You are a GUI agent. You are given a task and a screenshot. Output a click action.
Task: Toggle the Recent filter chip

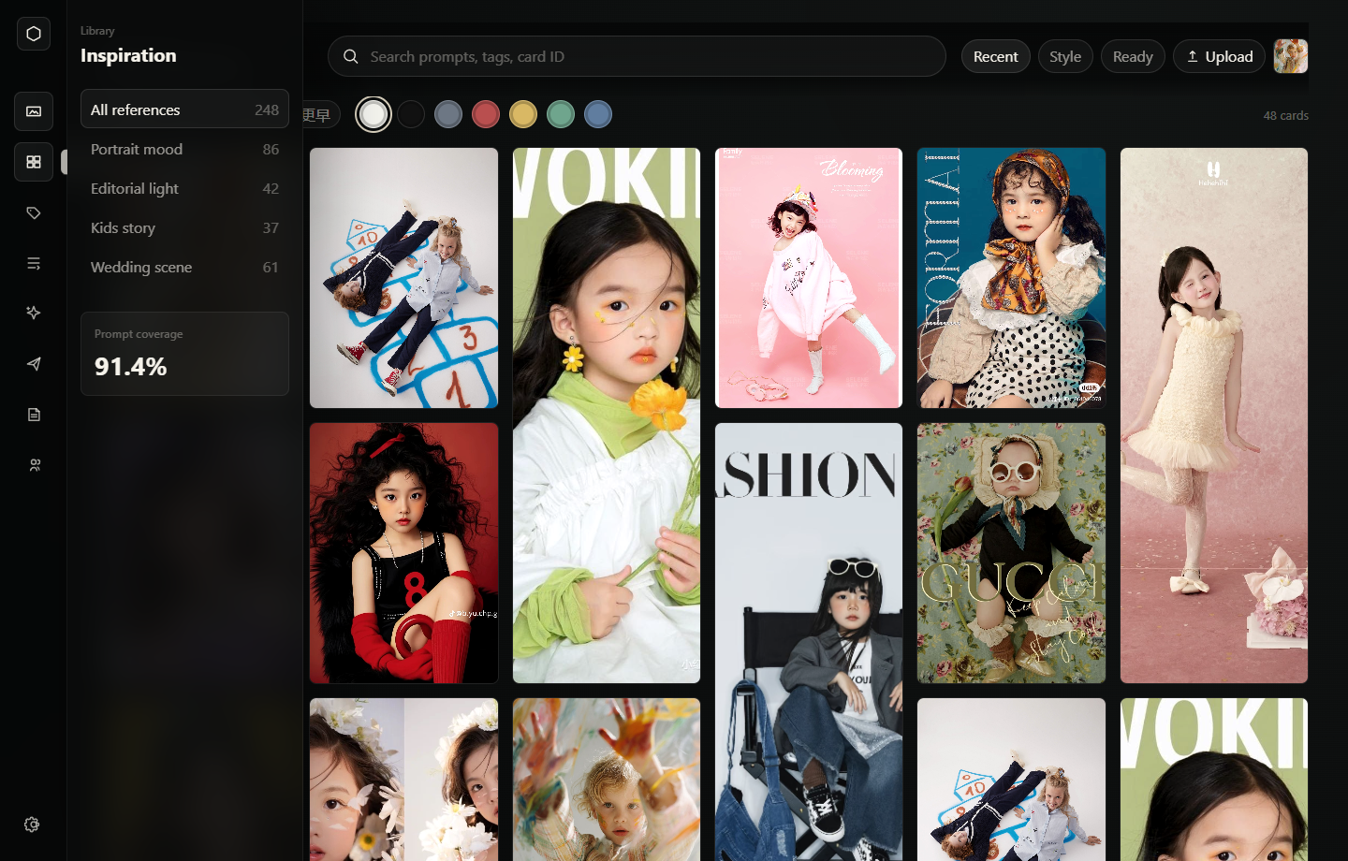[995, 56]
